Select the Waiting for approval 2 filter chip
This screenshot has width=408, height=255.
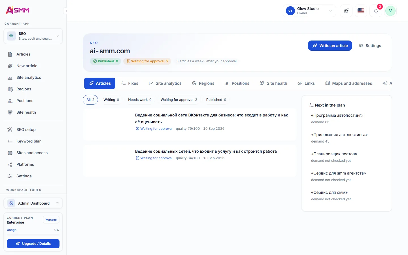click(179, 100)
